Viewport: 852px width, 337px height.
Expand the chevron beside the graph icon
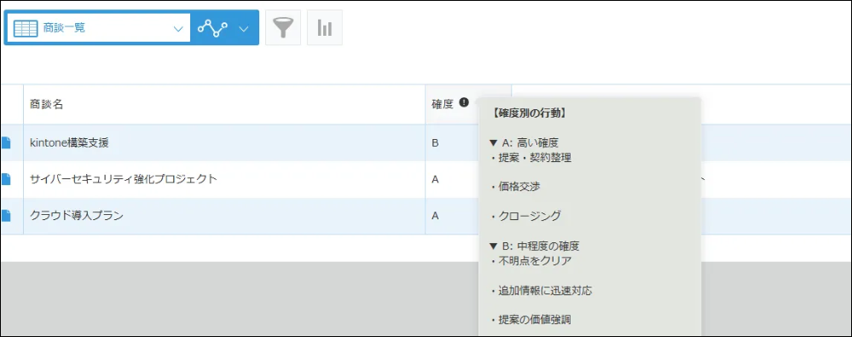244,29
